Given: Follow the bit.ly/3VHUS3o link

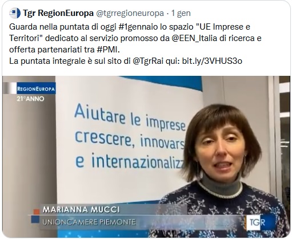Looking at the screenshot, I should click(212, 61).
